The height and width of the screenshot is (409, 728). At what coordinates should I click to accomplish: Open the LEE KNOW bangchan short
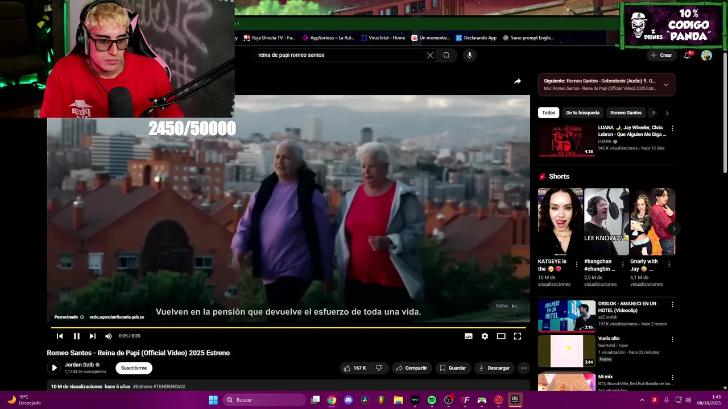click(x=606, y=222)
